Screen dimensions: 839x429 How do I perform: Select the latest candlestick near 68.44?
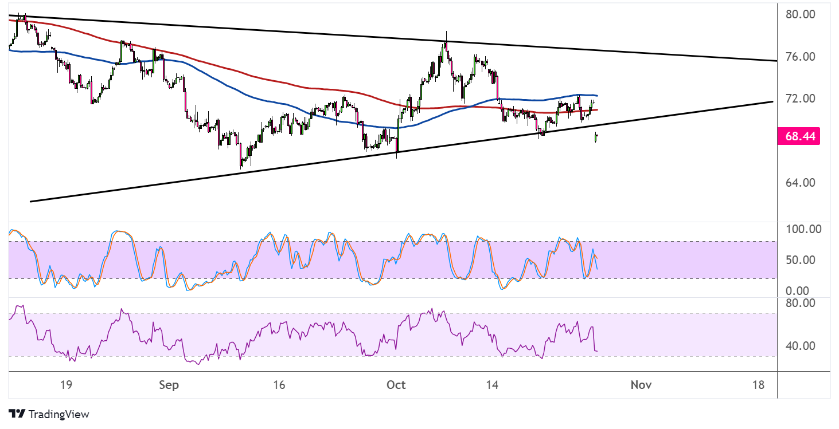(596, 137)
